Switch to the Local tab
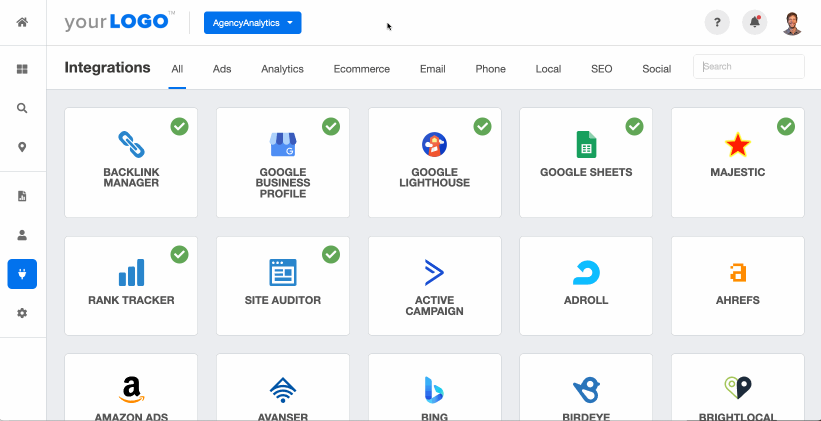This screenshot has width=821, height=421. click(548, 69)
